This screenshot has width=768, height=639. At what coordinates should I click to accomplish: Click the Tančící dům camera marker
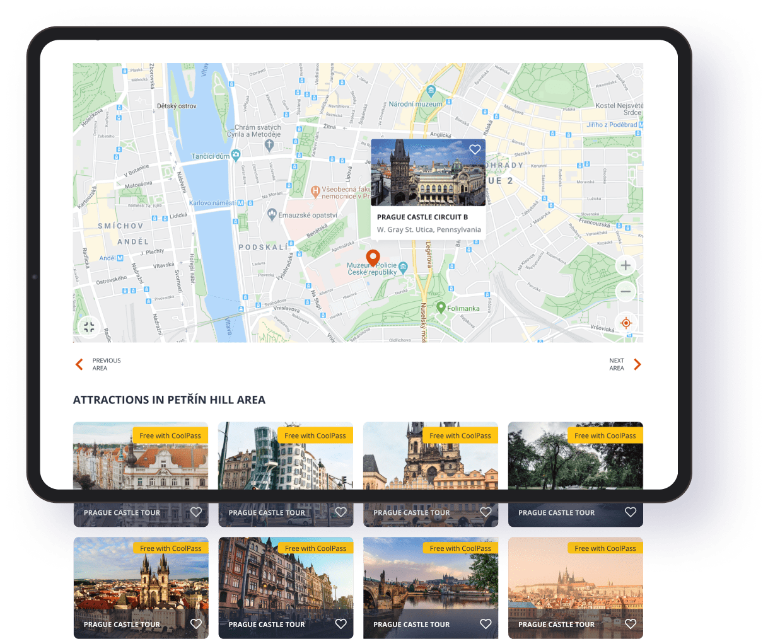click(x=236, y=154)
